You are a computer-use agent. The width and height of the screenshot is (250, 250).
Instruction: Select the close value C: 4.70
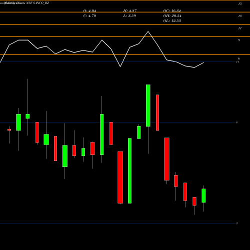click(89, 16)
